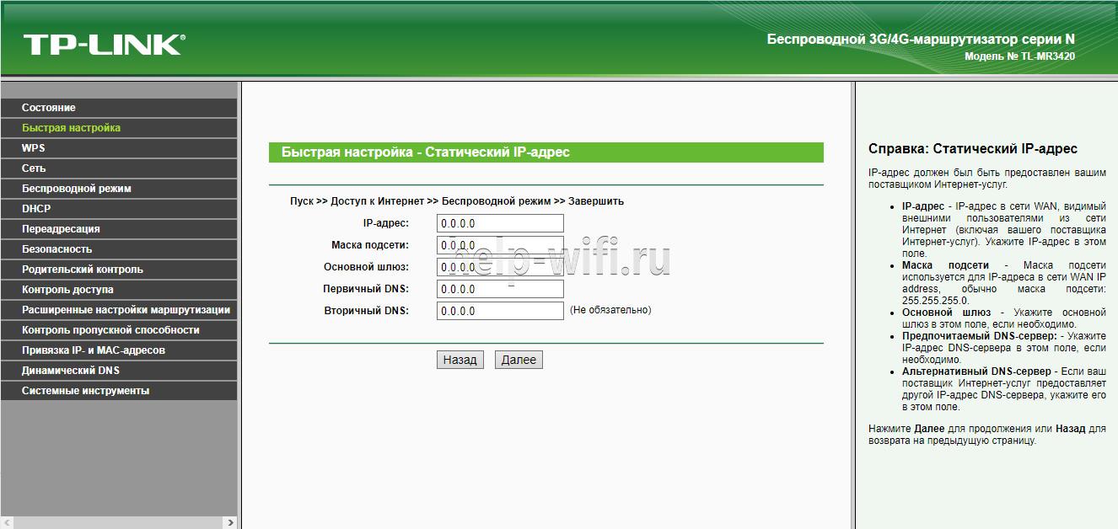The width and height of the screenshot is (1118, 529).
Task: Click the Вторичный DNS label
Action: 366,311
